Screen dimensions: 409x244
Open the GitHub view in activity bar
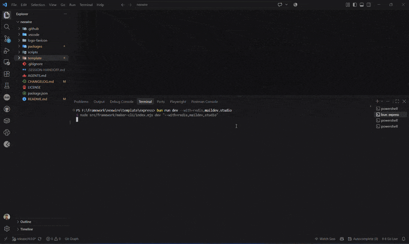pyautogui.click(x=7, y=109)
